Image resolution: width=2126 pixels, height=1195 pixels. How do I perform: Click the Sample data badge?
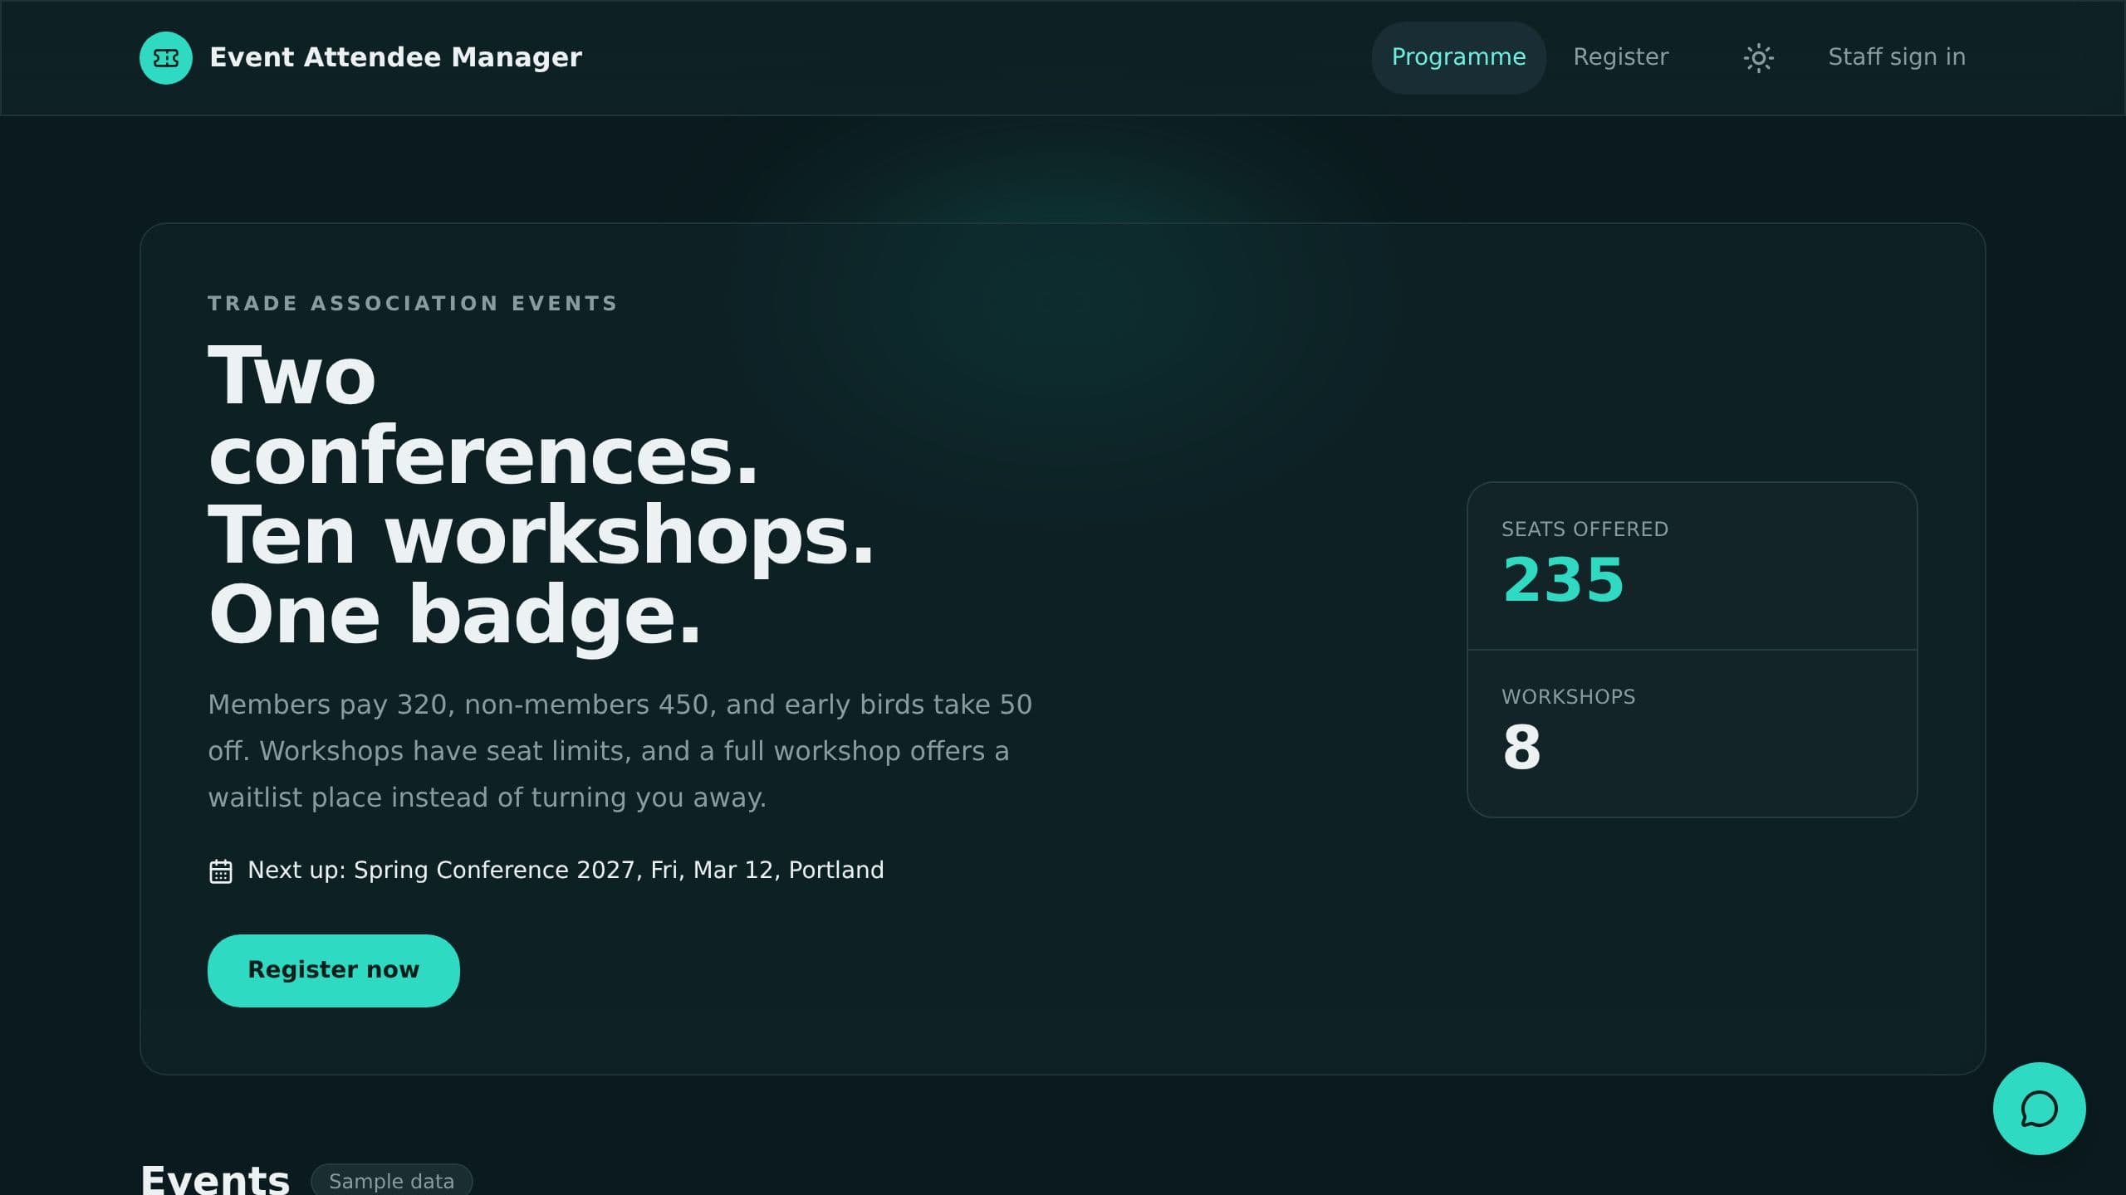click(391, 1181)
